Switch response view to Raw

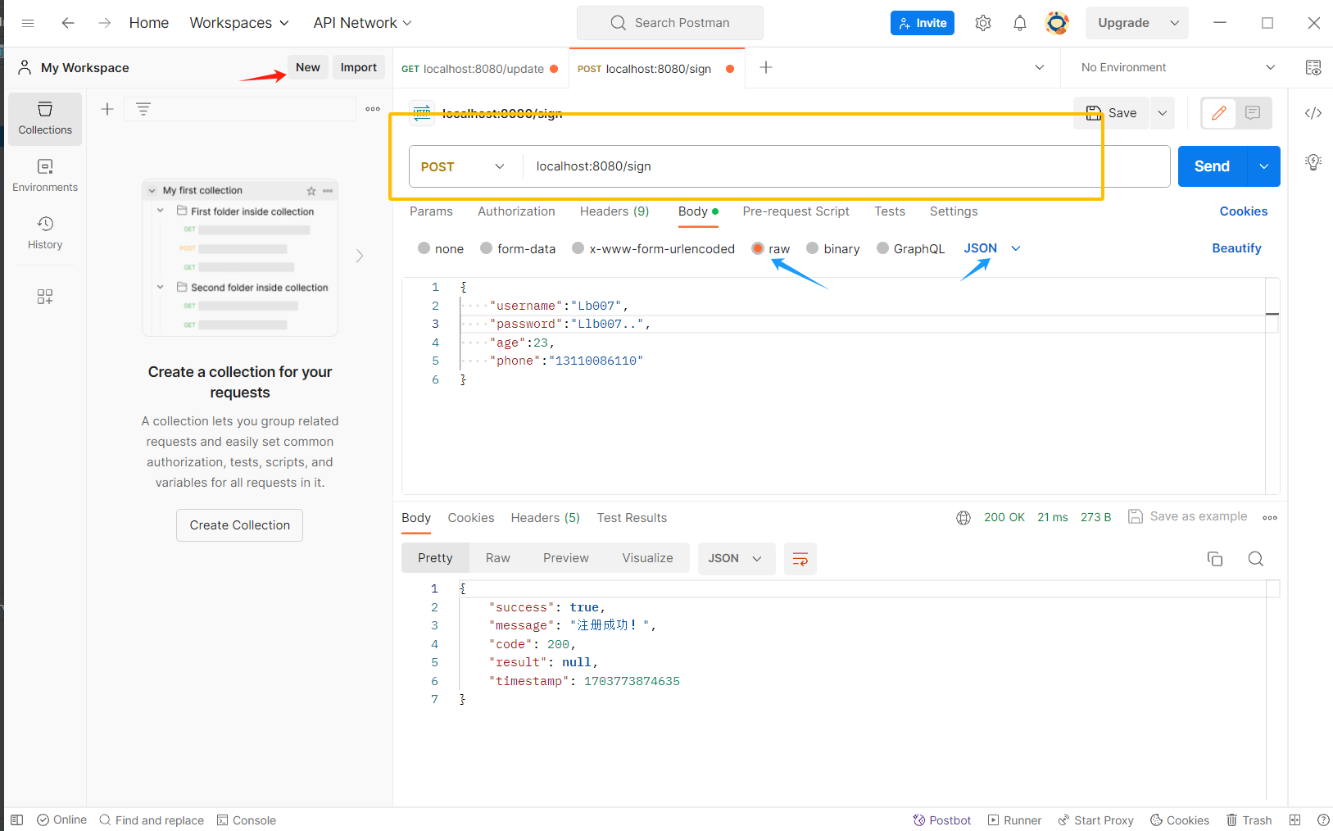498,558
